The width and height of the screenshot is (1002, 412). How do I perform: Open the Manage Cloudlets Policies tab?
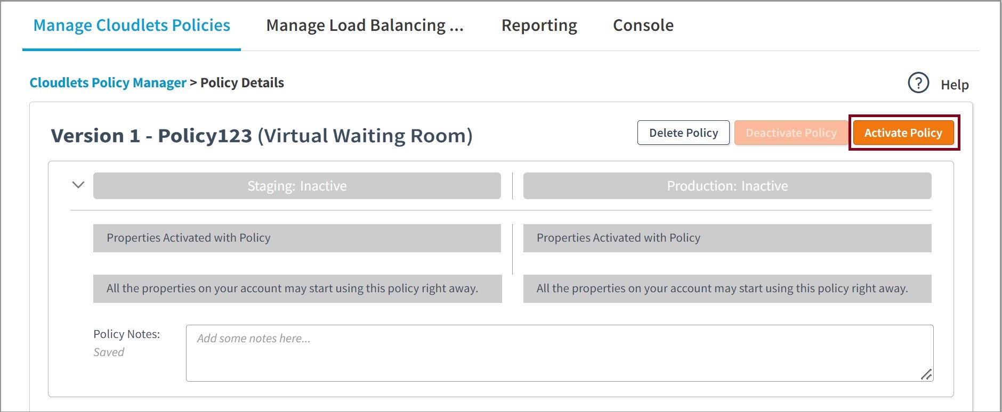click(x=132, y=26)
